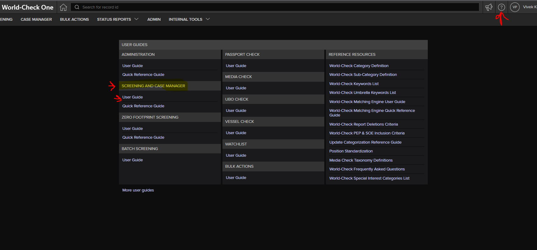Open the Administration User Guide
The width and height of the screenshot is (537, 250).
[132, 66]
